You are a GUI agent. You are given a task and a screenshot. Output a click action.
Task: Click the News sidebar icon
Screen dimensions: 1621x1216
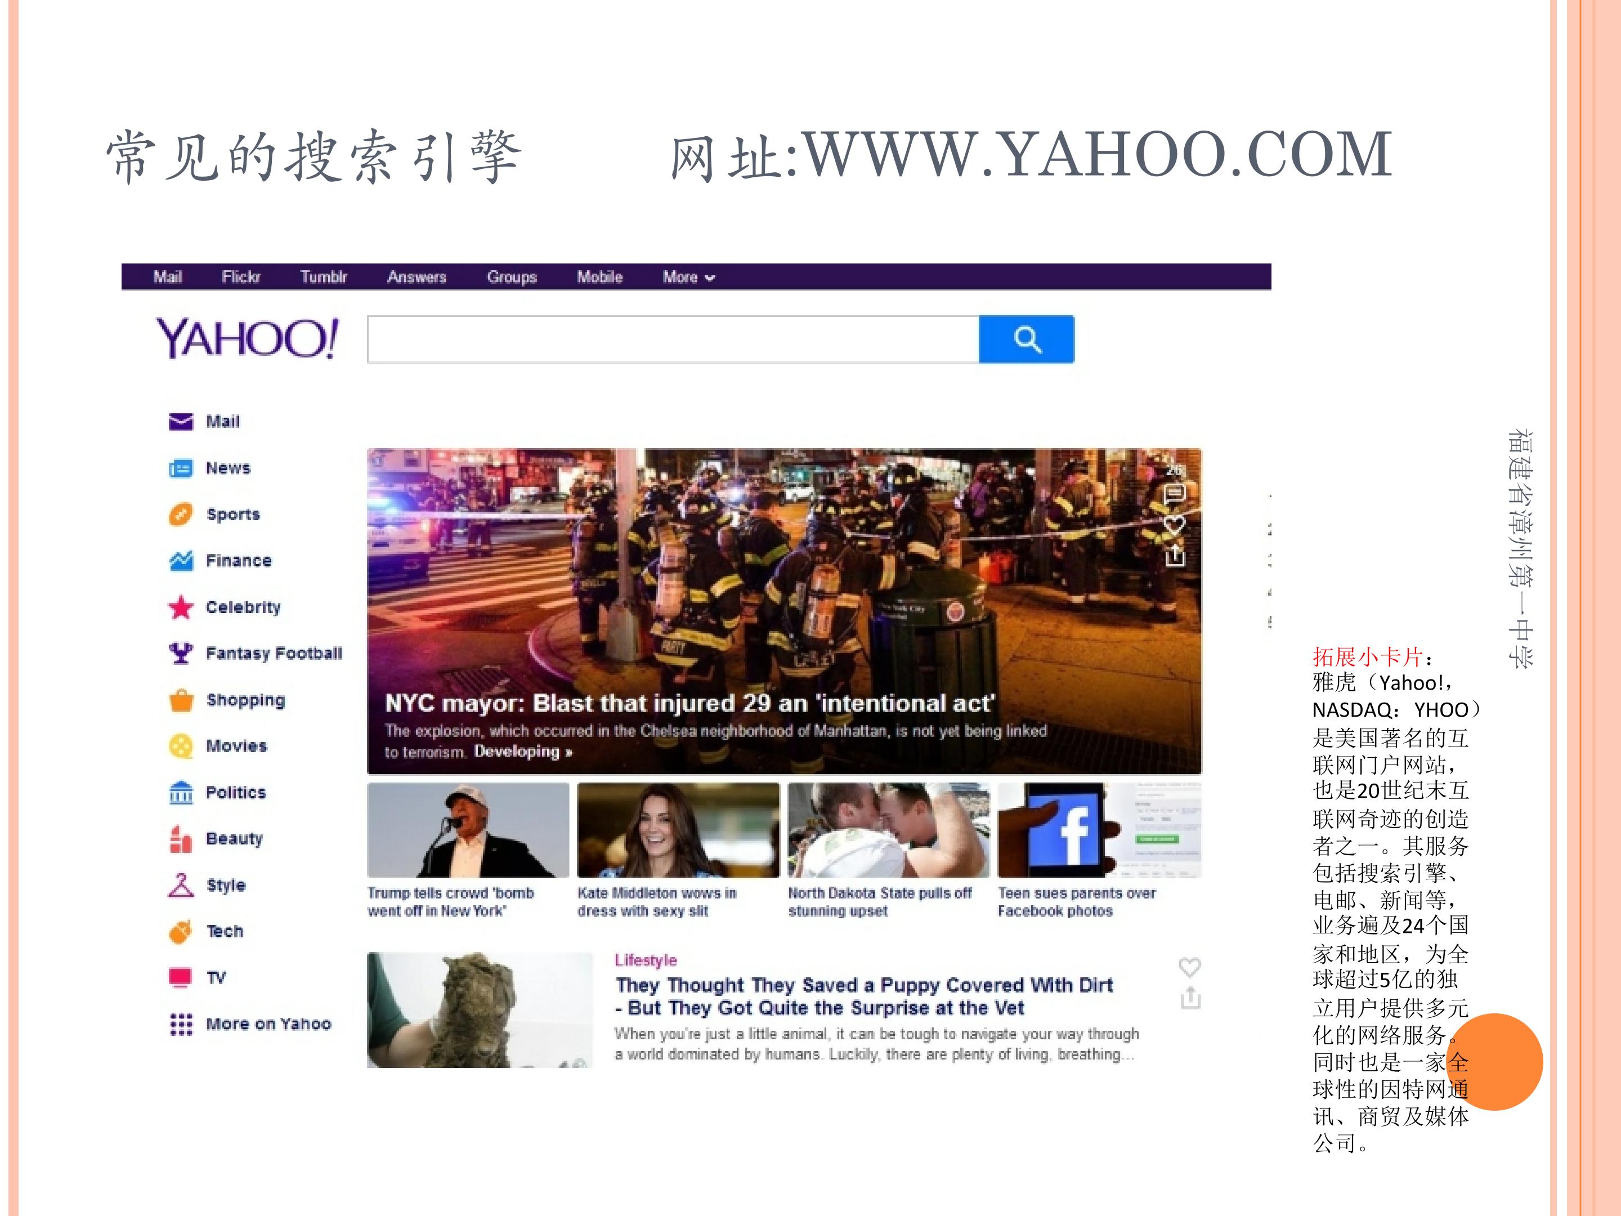pos(180,468)
